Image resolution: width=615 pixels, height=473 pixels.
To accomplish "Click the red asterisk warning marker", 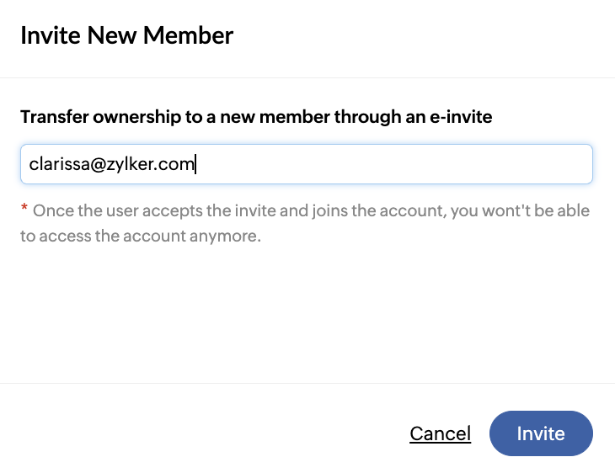I will (x=24, y=208).
